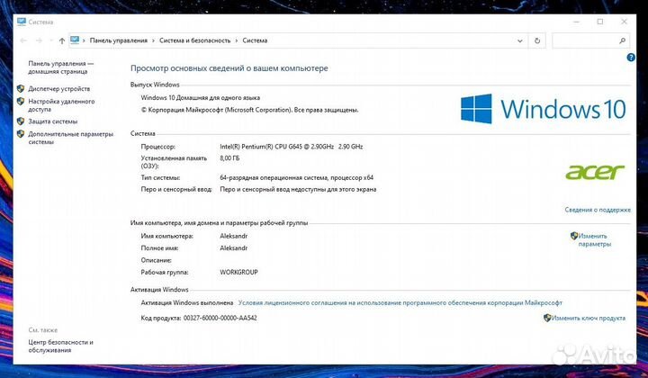The width and height of the screenshot is (648, 378).
Task: Click shield icon beside Защита системы
Action: pos(21,121)
